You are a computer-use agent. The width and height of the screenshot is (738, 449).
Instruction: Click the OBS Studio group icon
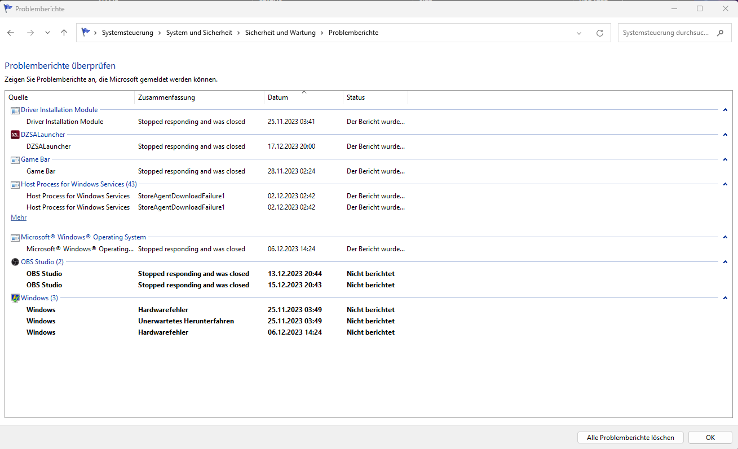click(x=15, y=262)
